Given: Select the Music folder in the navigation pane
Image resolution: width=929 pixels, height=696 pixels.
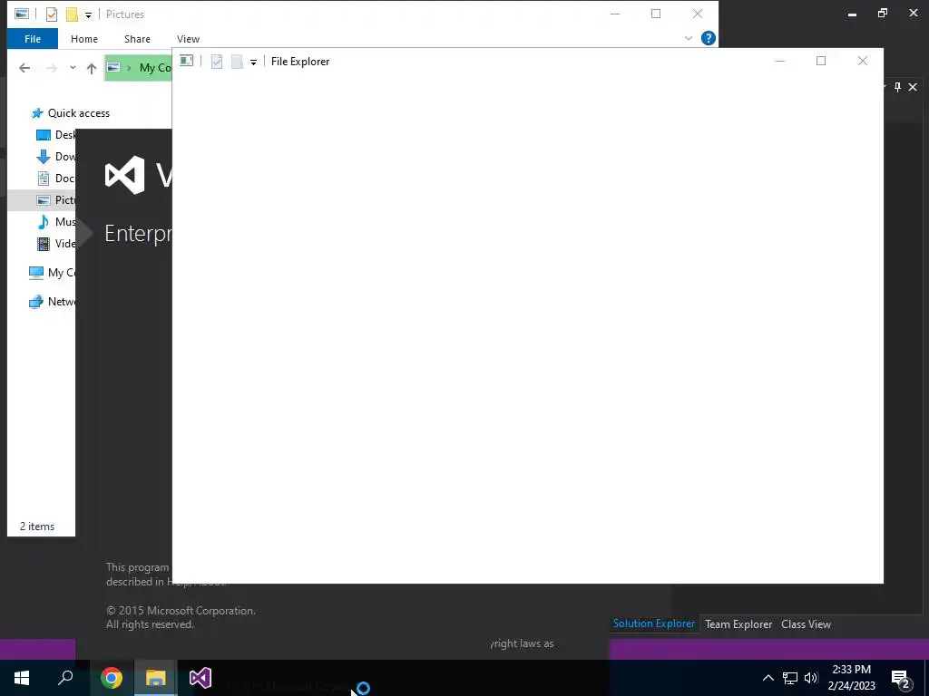Looking at the screenshot, I should pos(56,222).
